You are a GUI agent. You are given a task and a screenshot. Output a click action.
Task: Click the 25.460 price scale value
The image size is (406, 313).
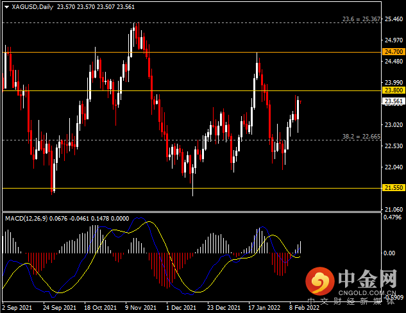[x=394, y=19]
